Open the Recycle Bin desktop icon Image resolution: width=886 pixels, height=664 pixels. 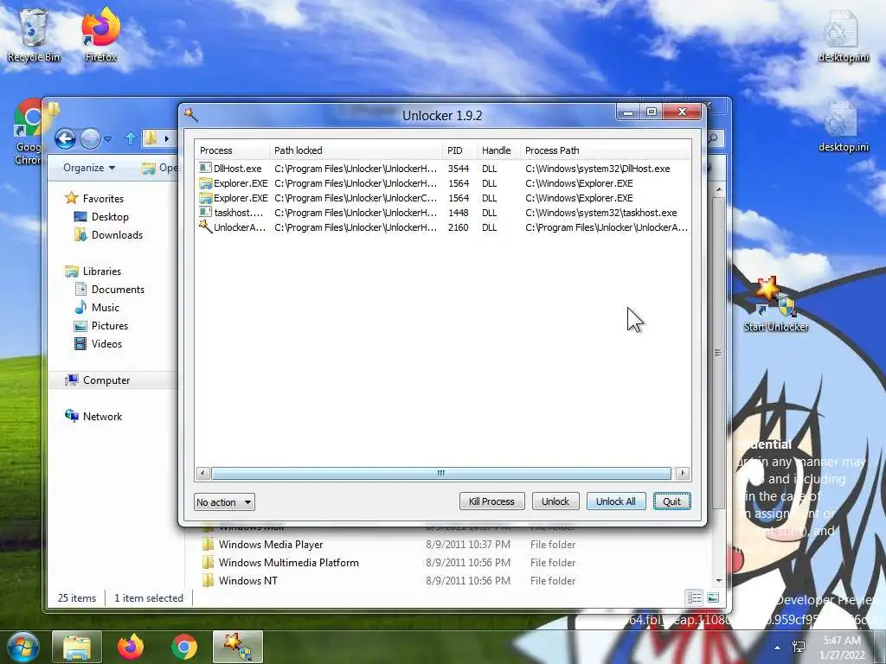(34, 35)
